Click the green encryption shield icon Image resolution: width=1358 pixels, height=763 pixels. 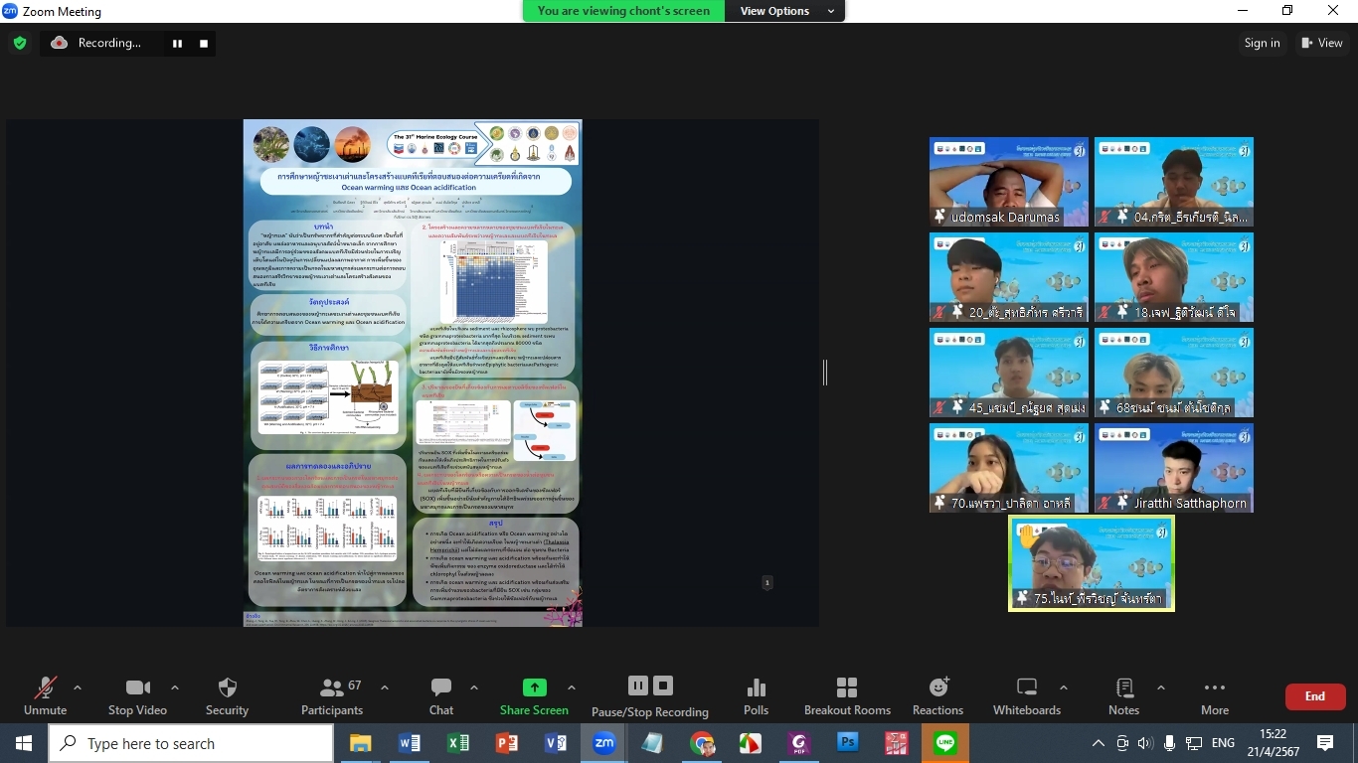pyautogui.click(x=19, y=43)
